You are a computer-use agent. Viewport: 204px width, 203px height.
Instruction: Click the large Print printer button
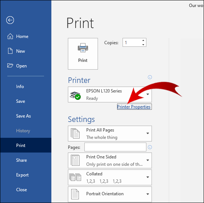click(x=83, y=54)
